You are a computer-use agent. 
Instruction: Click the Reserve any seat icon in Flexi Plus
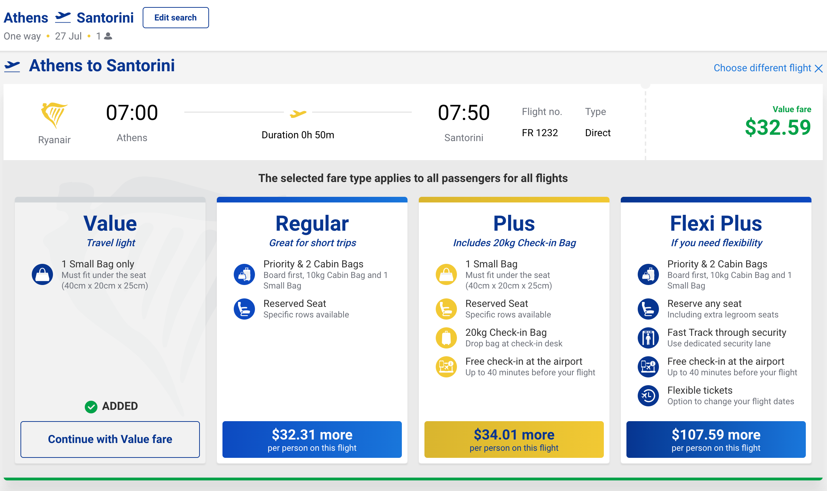click(x=648, y=309)
